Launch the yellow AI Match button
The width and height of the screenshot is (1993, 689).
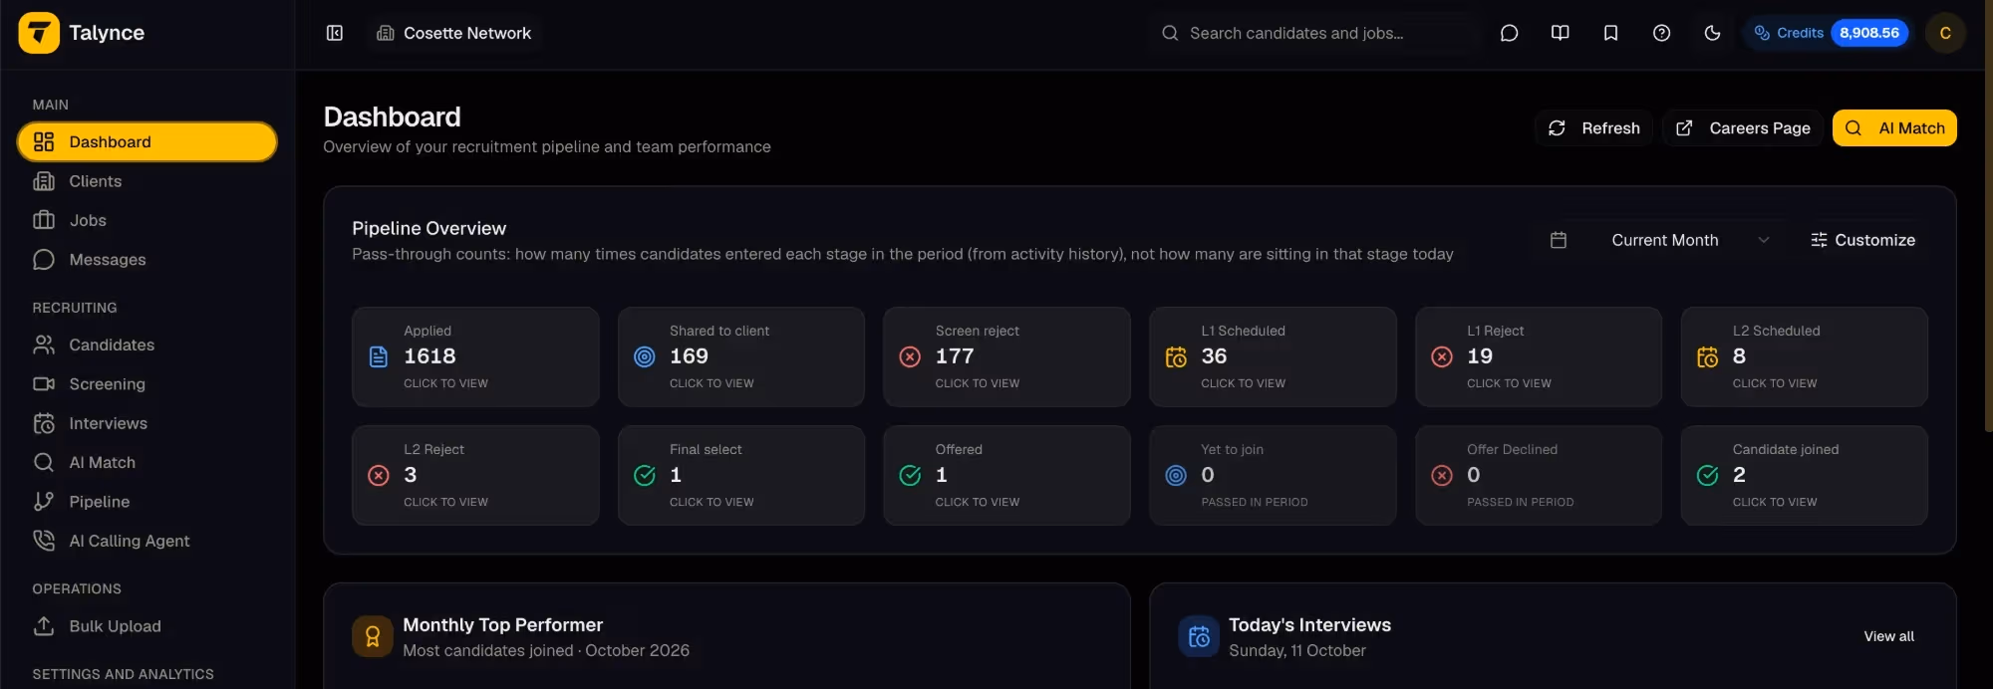[x=1894, y=127]
